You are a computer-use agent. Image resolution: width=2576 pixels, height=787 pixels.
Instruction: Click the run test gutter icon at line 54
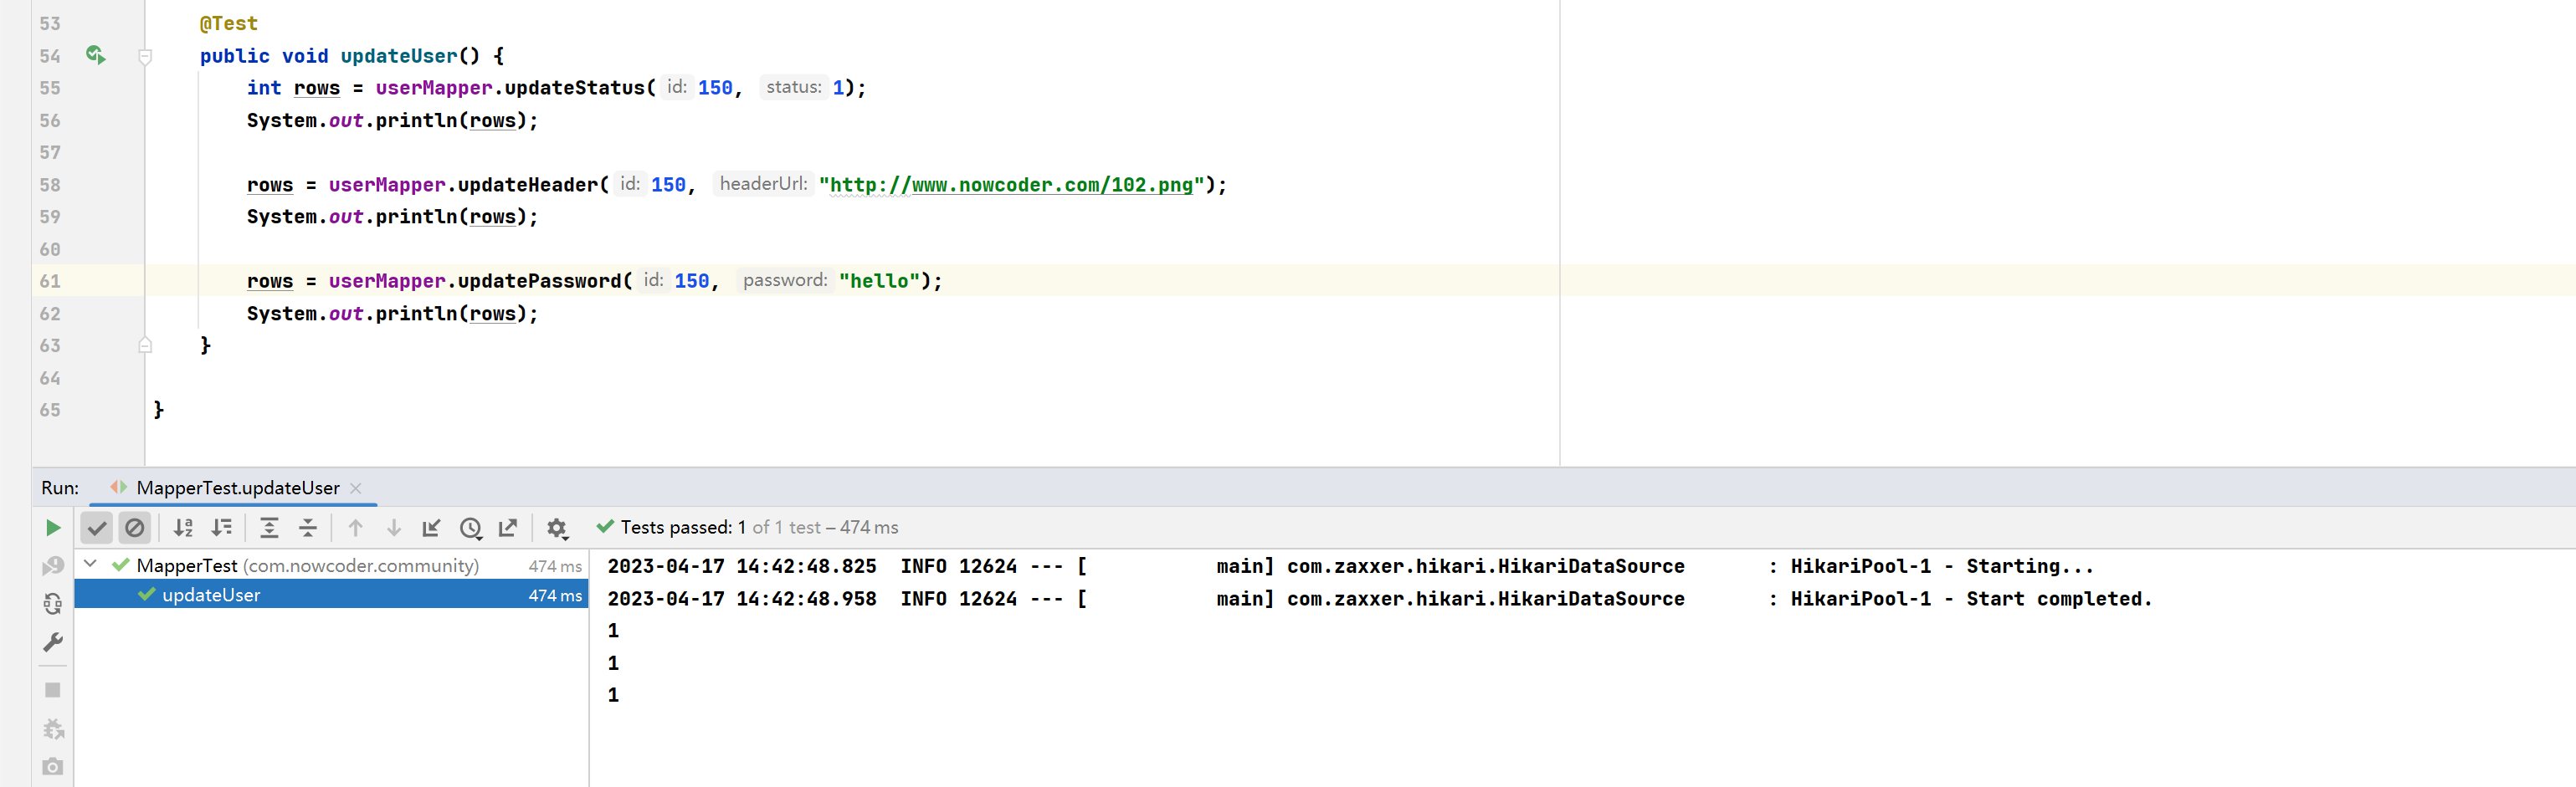[95, 55]
